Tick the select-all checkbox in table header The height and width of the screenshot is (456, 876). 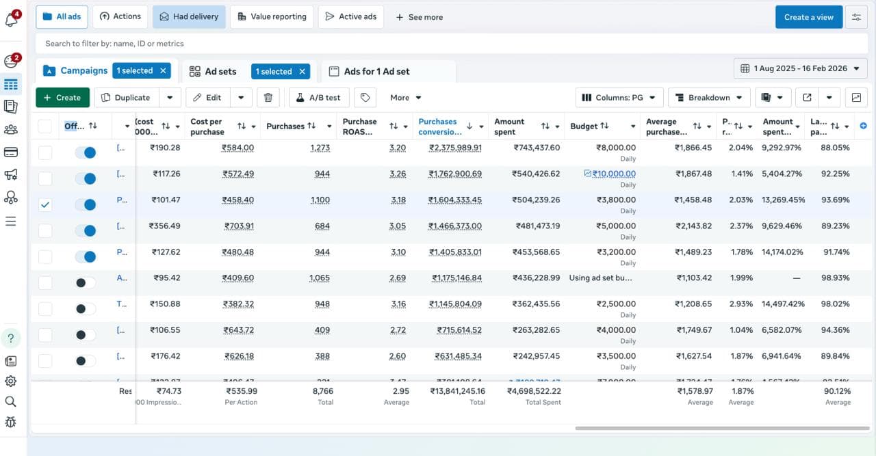tap(45, 126)
